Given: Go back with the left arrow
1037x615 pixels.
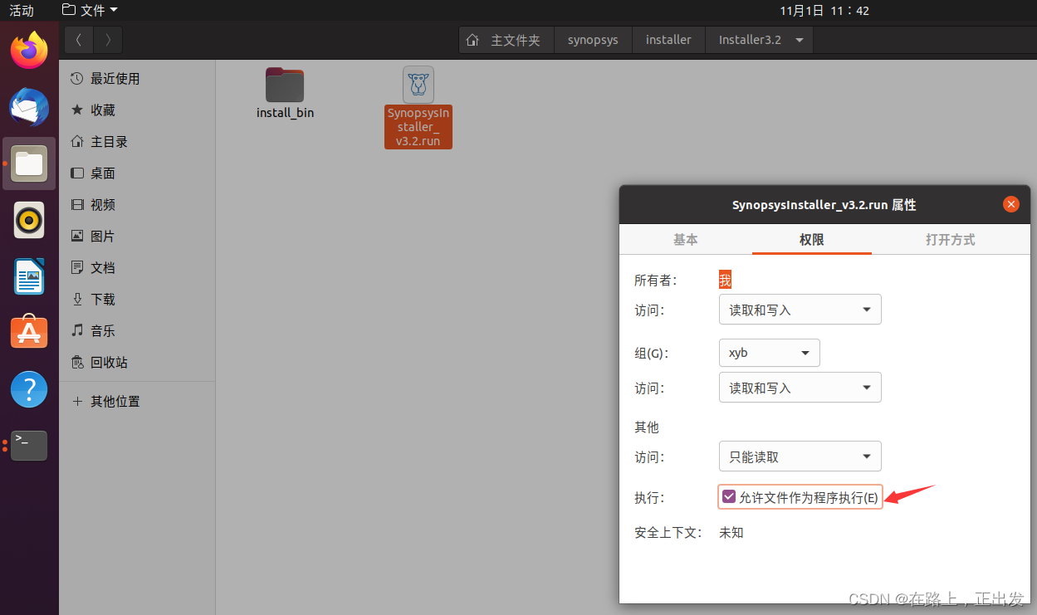Looking at the screenshot, I should [x=79, y=39].
